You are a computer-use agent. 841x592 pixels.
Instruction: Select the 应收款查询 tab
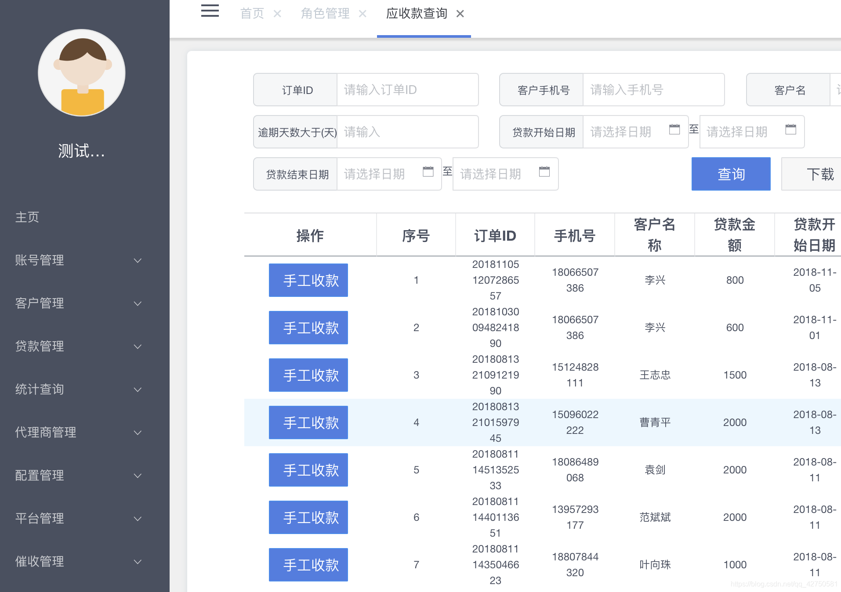(417, 14)
